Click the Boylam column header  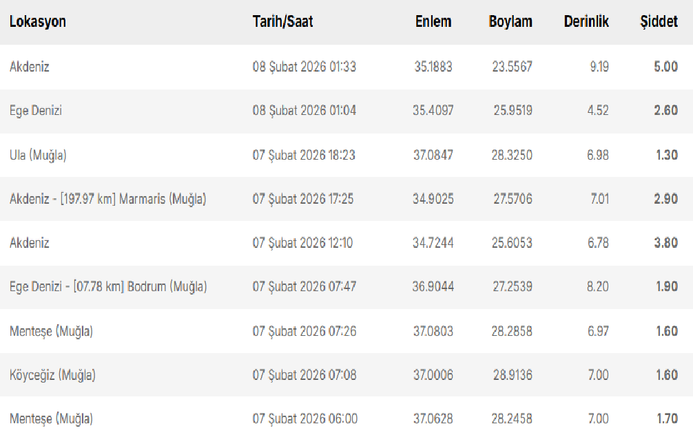click(x=510, y=21)
